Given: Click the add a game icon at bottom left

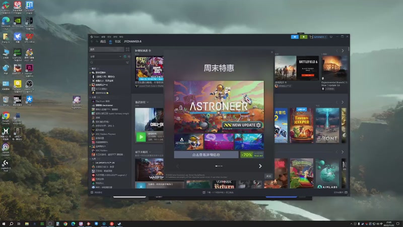Looking at the screenshot, I should pos(92,192).
